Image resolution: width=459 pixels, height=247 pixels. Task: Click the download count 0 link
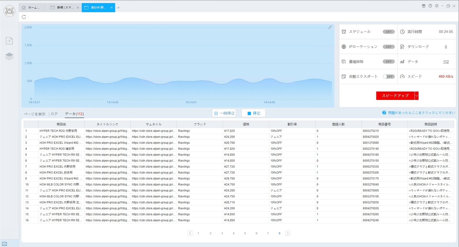pos(446,47)
